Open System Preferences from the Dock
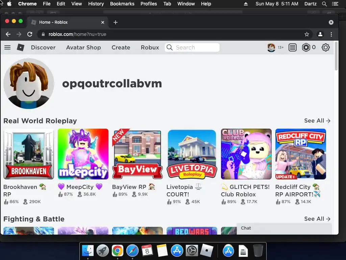 (192, 251)
